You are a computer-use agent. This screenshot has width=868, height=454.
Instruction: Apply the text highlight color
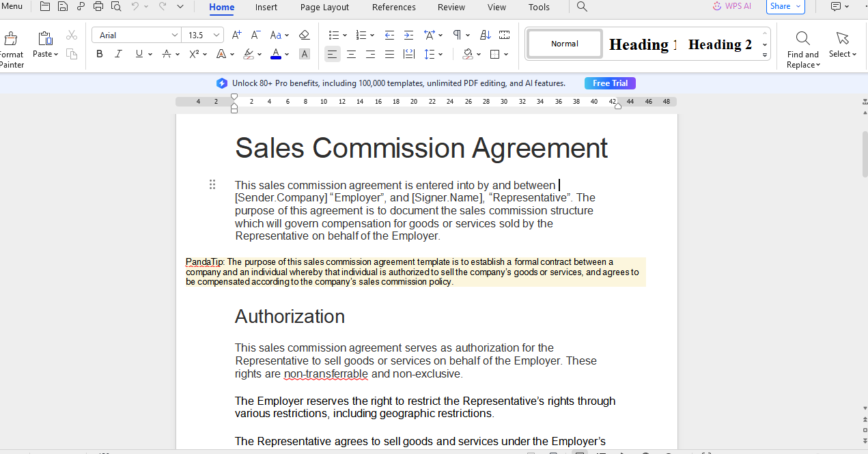point(249,54)
